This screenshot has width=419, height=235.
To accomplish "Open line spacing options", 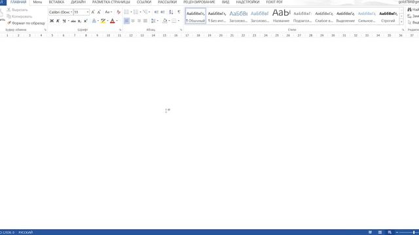I will (154, 21).
